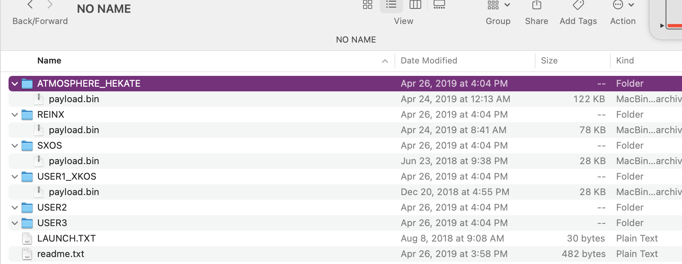
Task: Sort by the Name column header
Action: point(49,60)
